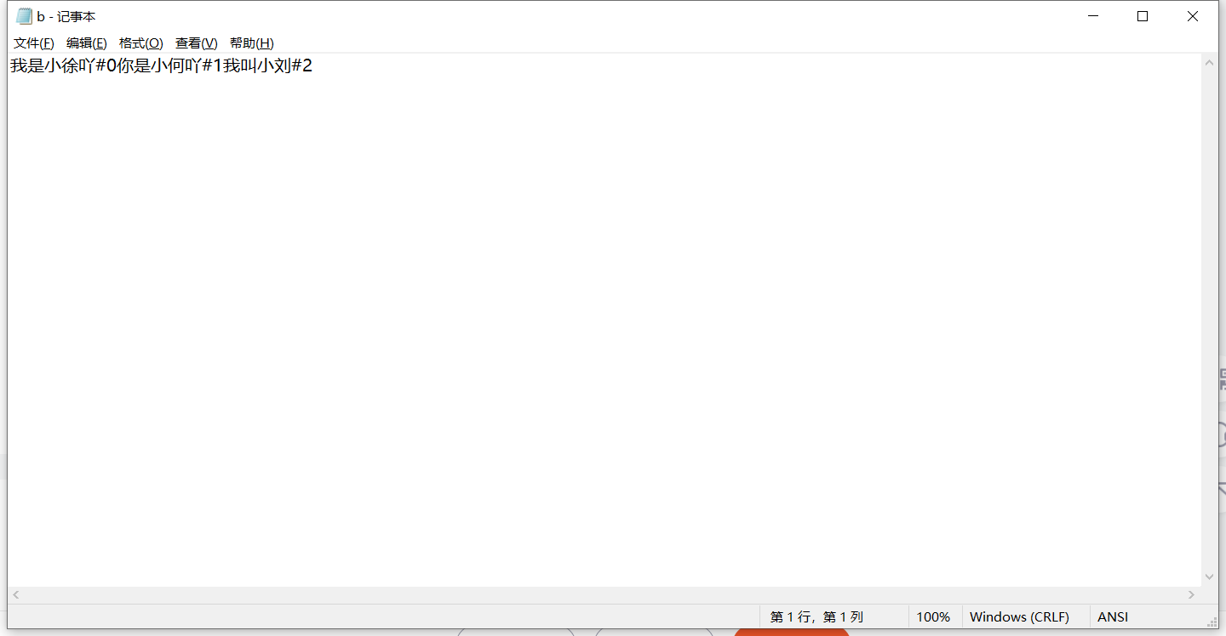This screenshot has width=1226, height=636.
Task: Click the horizontal scrollbar right arrow
Action: [1193, 595]
